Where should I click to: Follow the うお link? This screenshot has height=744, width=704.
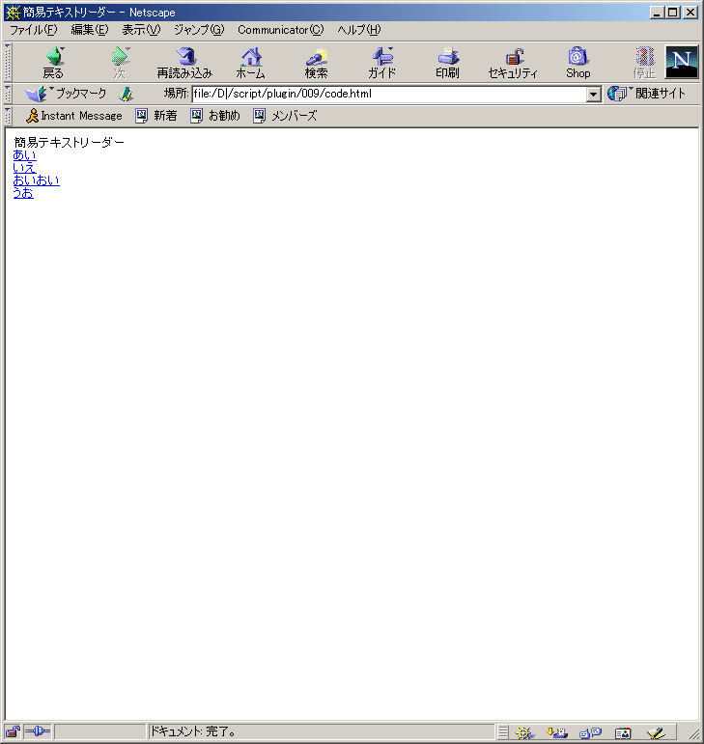(23, 193)
